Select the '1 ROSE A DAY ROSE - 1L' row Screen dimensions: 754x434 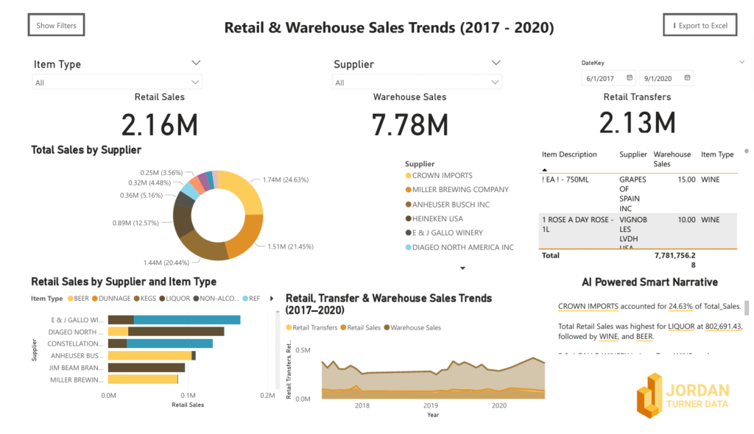pos(638,231)
